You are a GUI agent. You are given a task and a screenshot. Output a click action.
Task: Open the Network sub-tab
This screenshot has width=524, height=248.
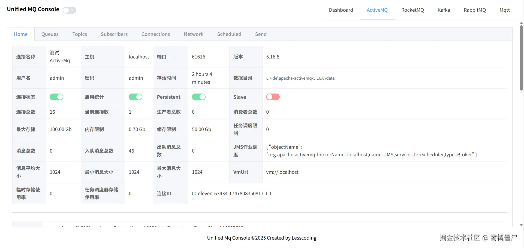194,34
